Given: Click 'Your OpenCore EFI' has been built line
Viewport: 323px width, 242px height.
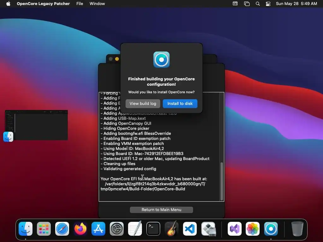Looking at the screenshot, I should tap(154, 179).
